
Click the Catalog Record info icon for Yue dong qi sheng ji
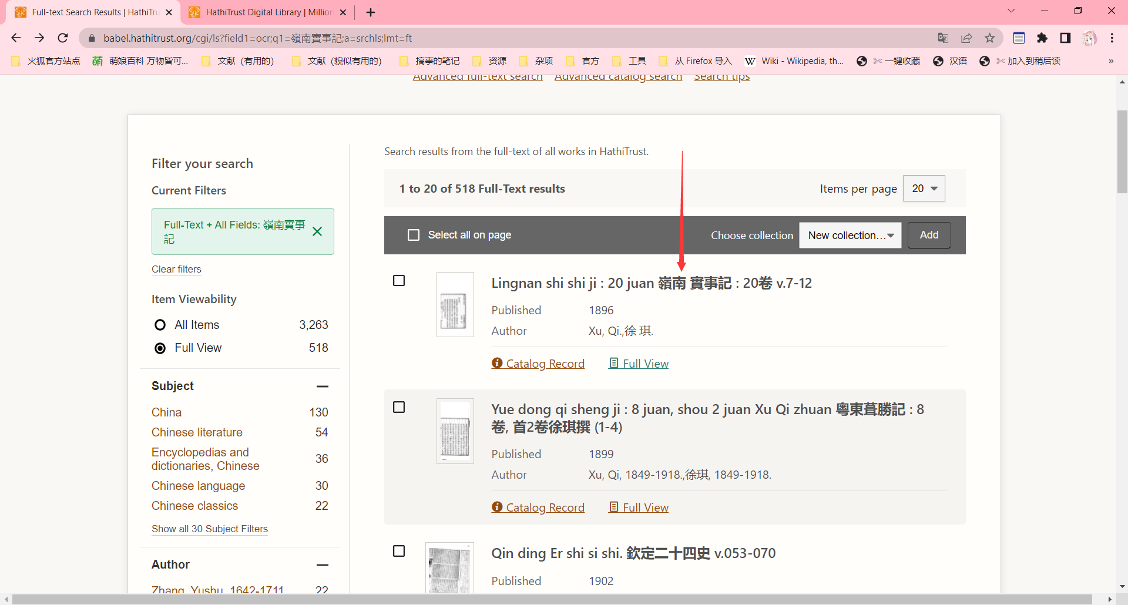pyautogui.click(x=497, y=507)
